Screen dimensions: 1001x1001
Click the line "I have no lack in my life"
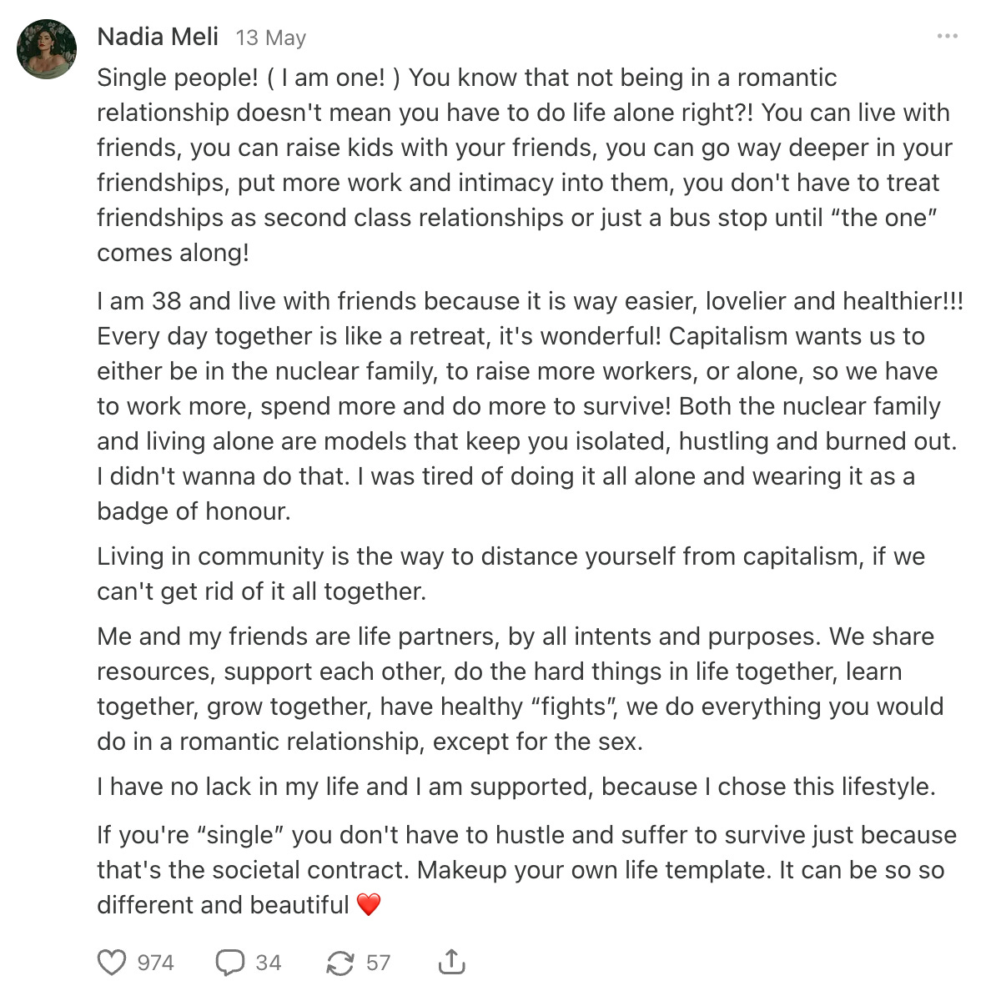coord(516,787)
